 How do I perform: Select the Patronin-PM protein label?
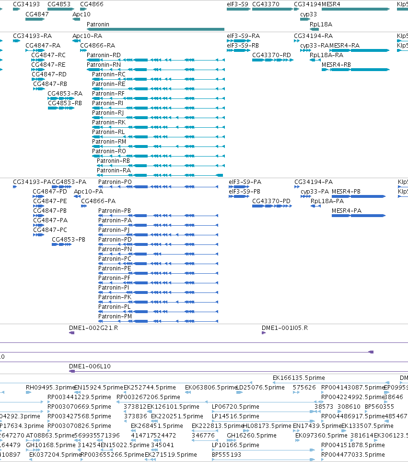pyautogui.click(x=115, y=316)
